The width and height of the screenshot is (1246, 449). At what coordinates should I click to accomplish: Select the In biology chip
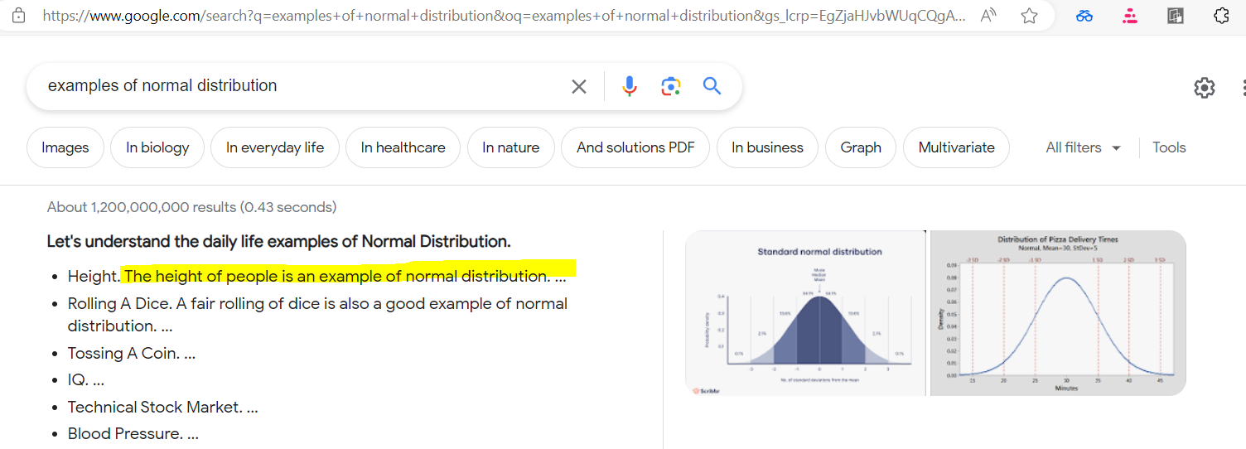(x=157, y=147)
